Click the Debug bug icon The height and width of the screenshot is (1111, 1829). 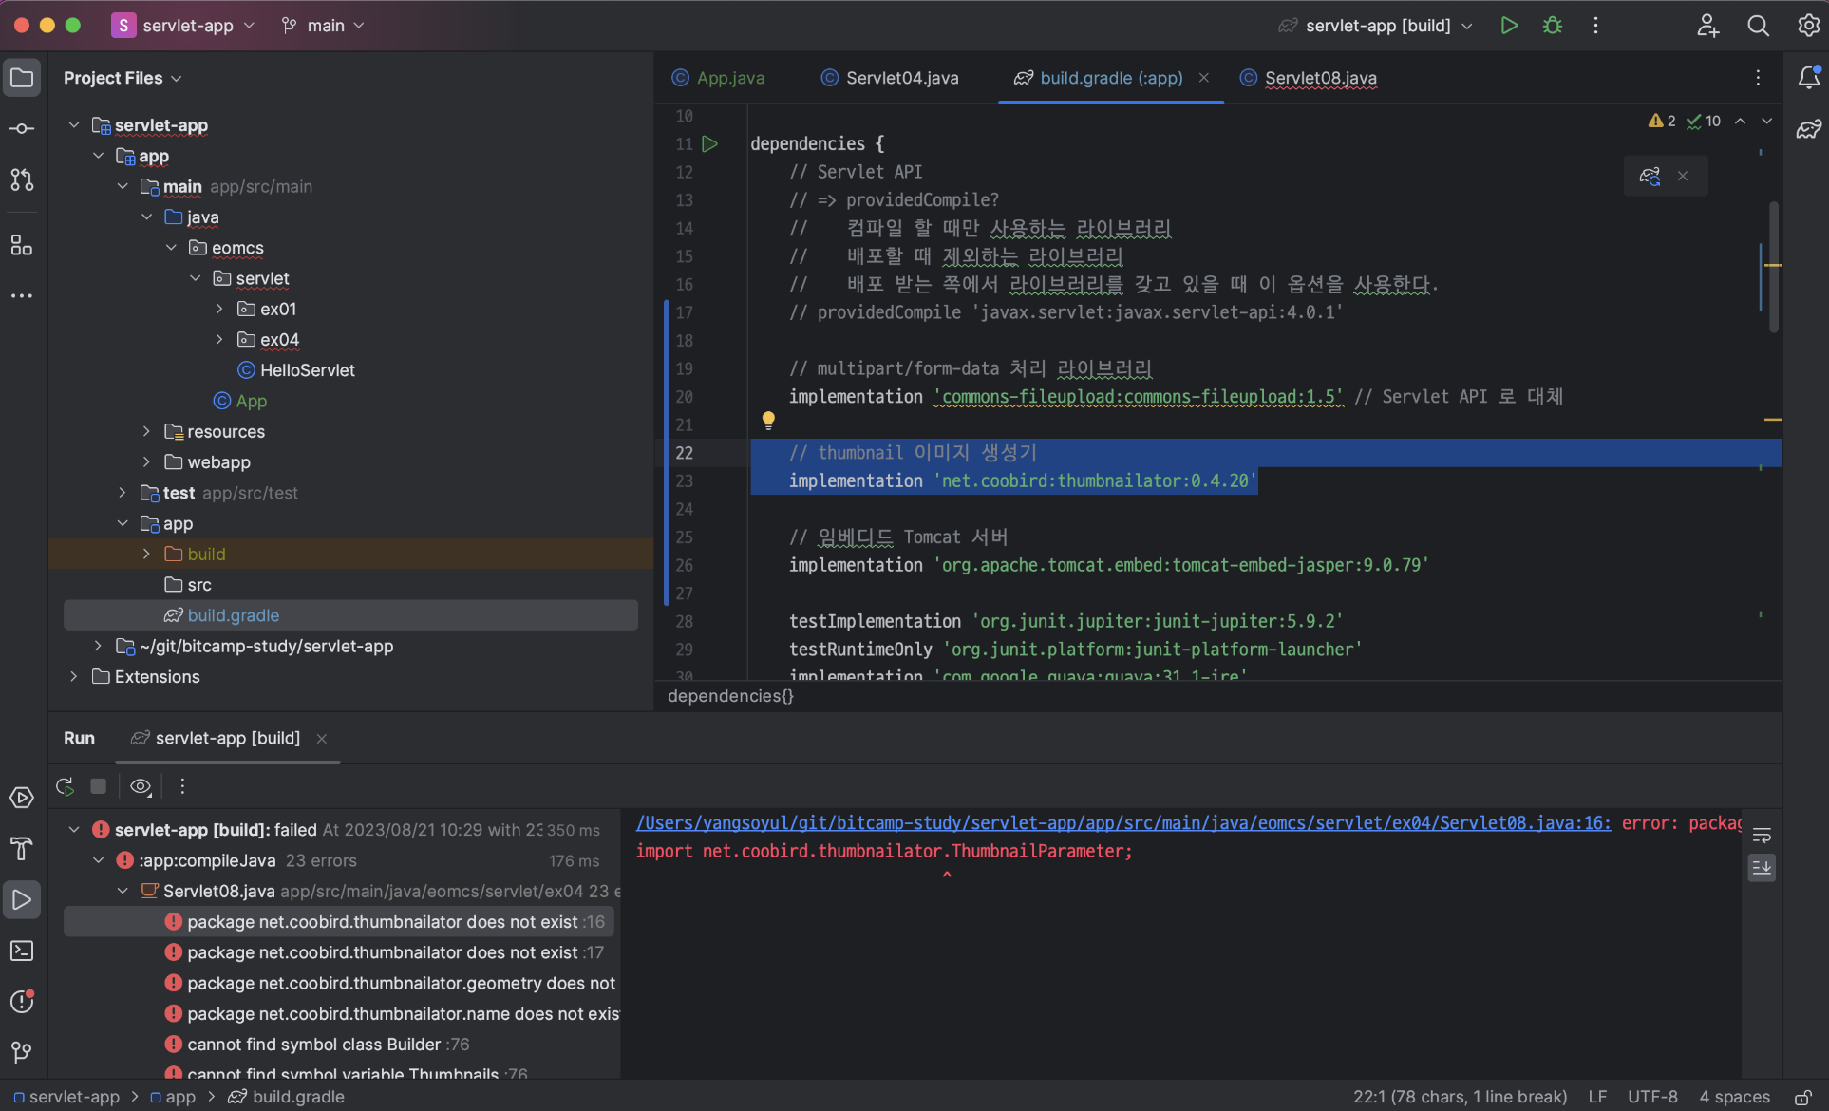coord(1552,26)
